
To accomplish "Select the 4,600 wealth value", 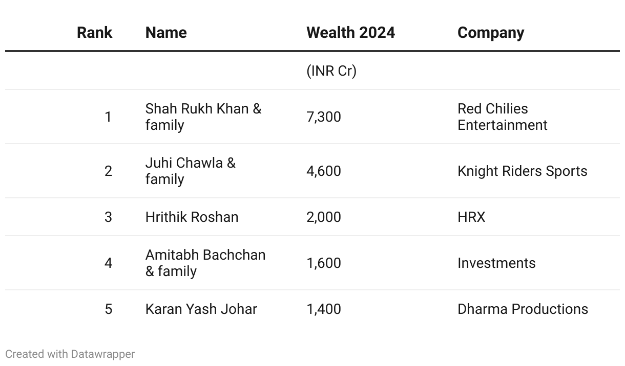I will tap(323, 171).
